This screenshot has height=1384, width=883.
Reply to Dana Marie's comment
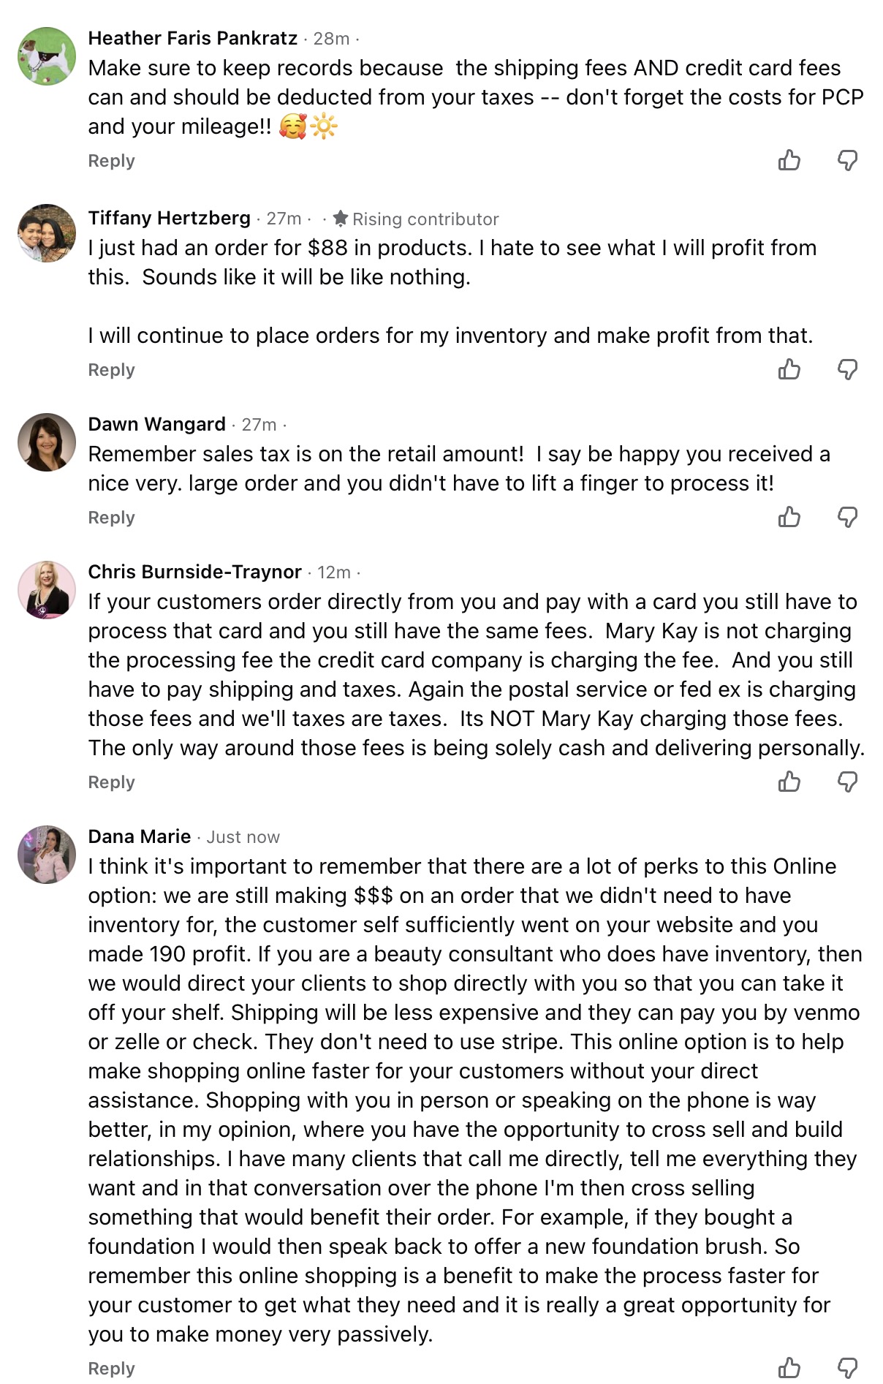coord(111,1369)
